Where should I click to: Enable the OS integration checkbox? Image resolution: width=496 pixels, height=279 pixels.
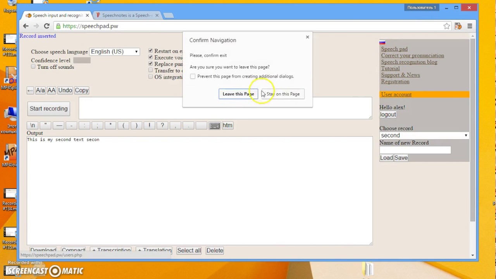click(x=150, y=77)
